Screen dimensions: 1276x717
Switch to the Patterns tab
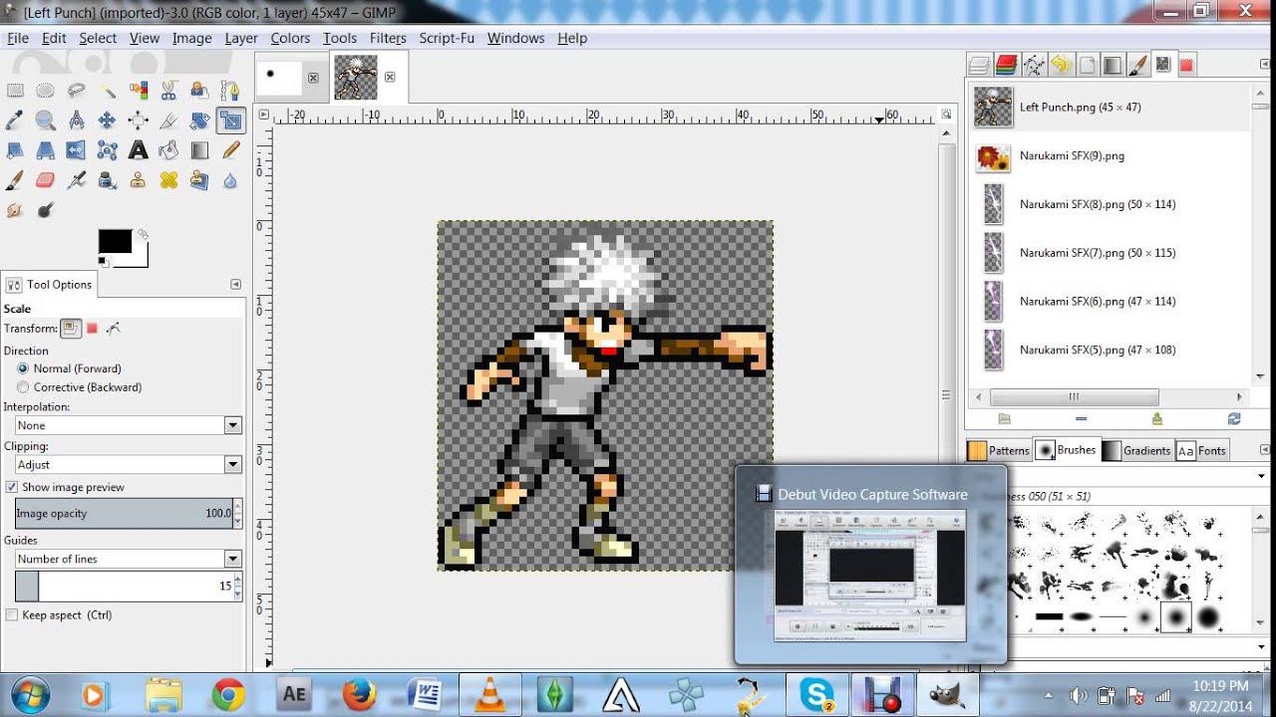[x=999, y=450]
